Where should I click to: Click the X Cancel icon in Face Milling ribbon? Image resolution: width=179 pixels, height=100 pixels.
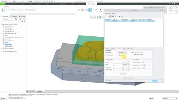coord(100,9)
